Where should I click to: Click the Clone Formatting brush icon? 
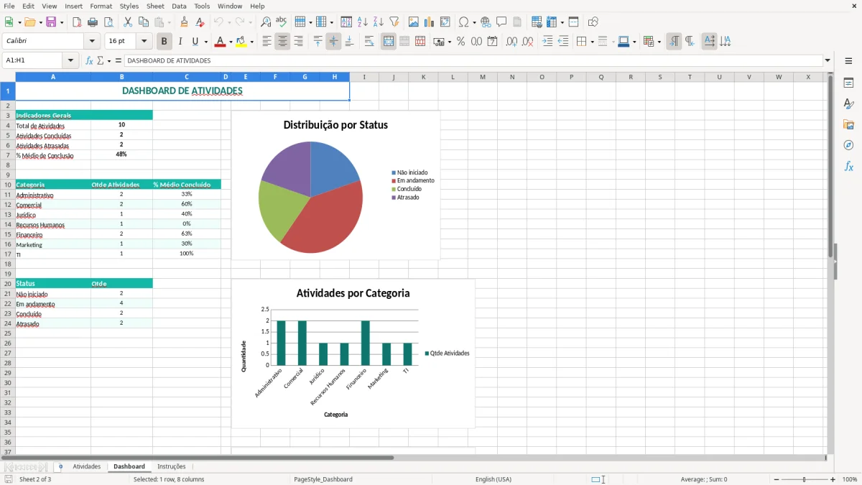(185, 22)
